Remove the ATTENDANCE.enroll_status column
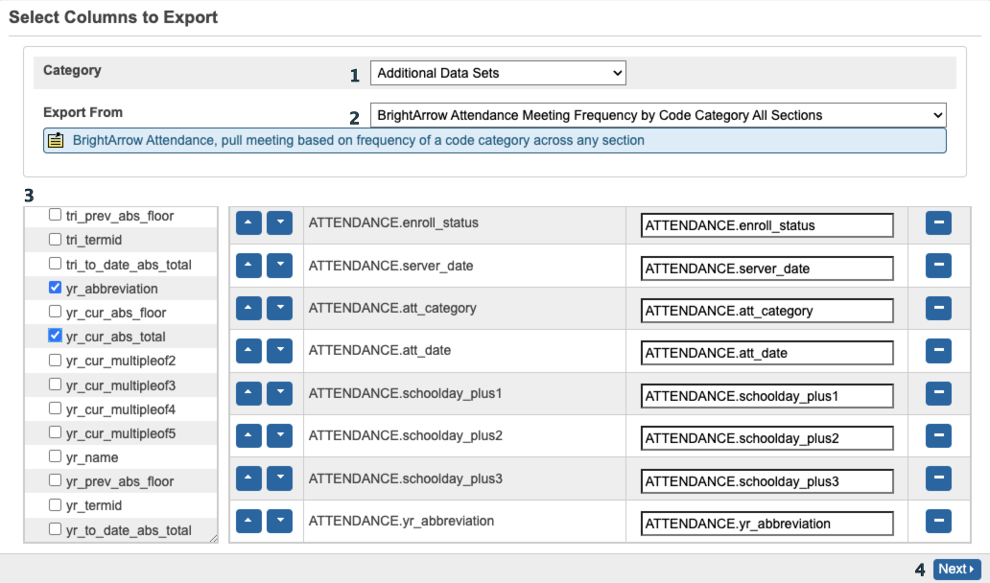Viewport: 990px width, 583px height. (x=938, y=222)
